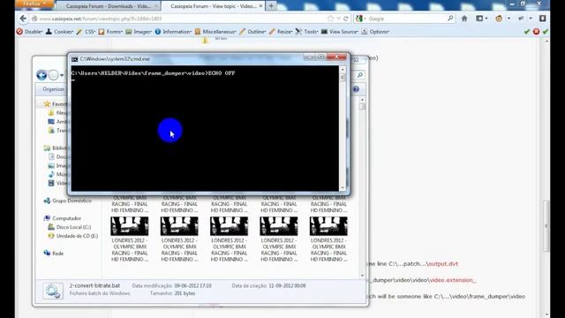Open the Images developer toolbar menu
The height and width of the screenshot is (318, 565).
pos(139,32)
